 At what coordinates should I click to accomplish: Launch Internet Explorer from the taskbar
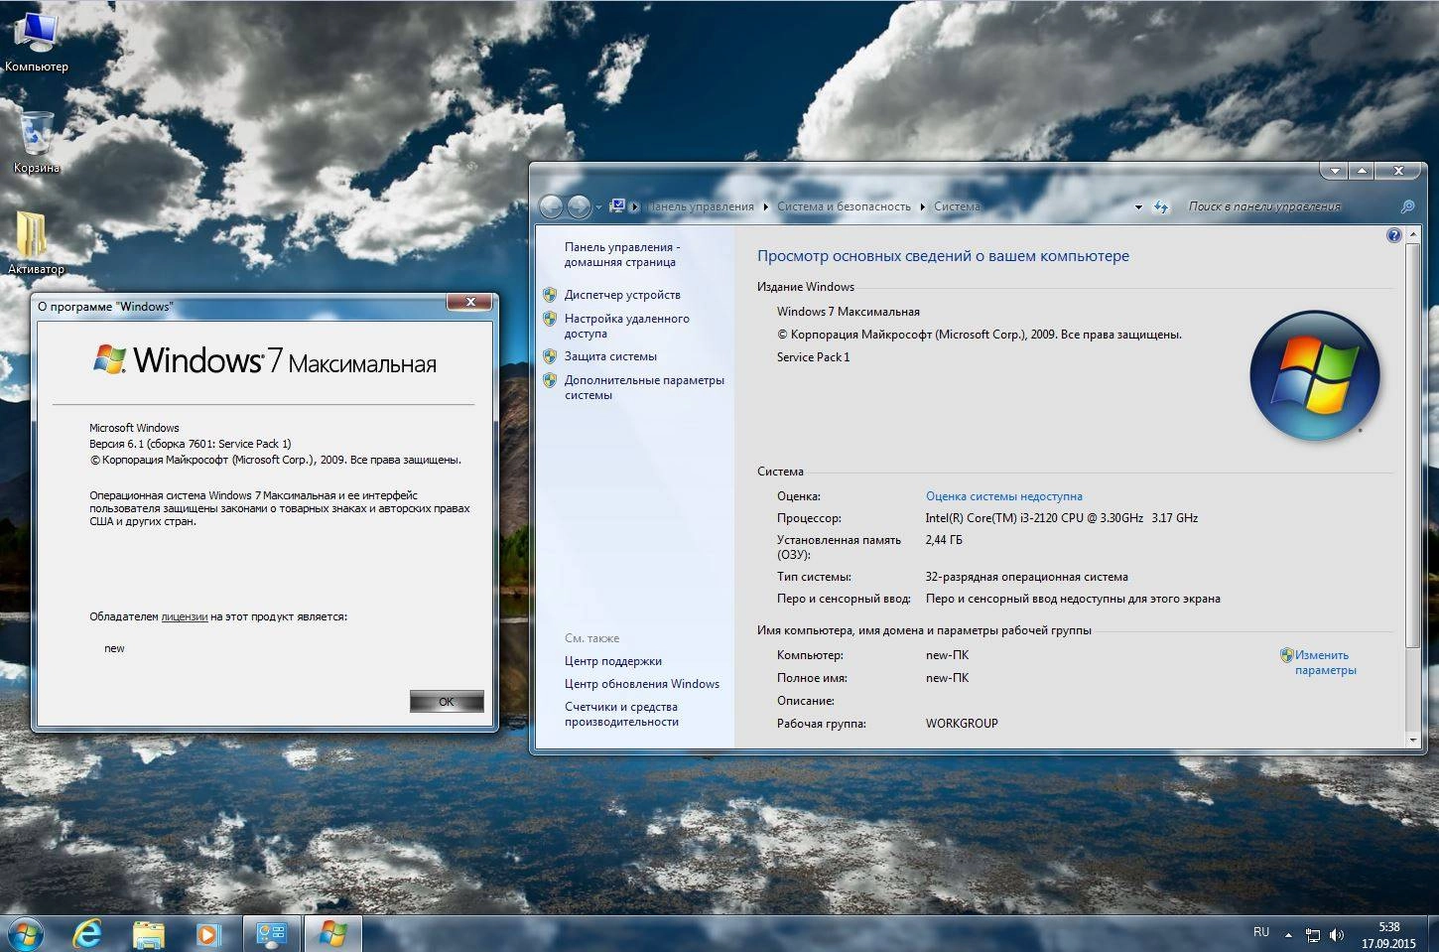pyautogui.click(x=87, y=934)
